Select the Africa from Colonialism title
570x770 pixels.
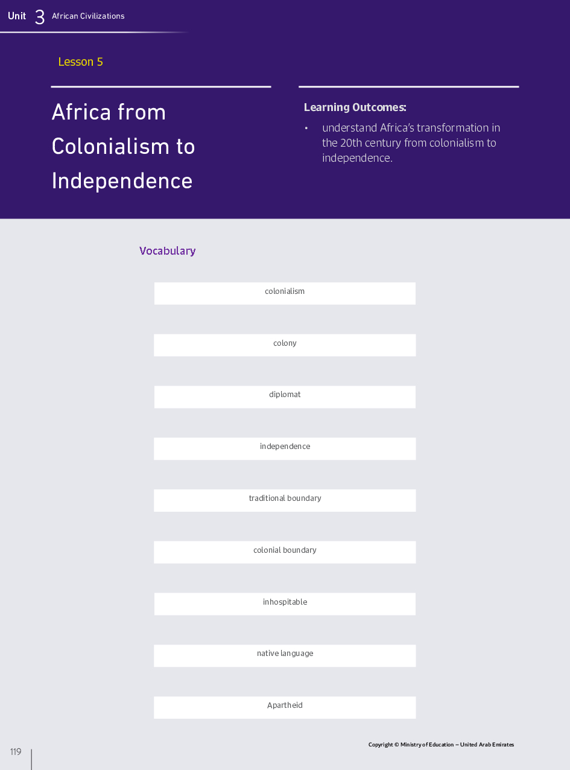pyautogui.click(x=123, y=147)
